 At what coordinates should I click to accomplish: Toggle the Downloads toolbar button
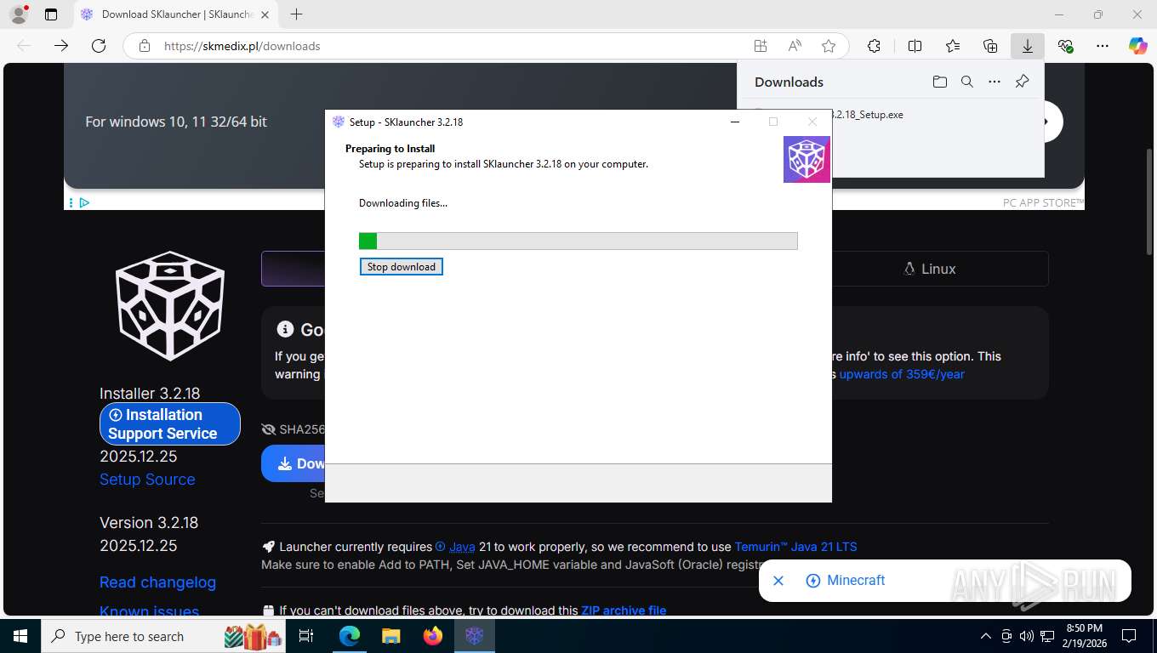(x=1028, y=46)
